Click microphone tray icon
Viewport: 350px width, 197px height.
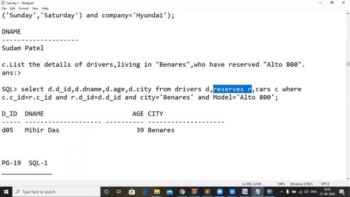click(x=288, y=192)
